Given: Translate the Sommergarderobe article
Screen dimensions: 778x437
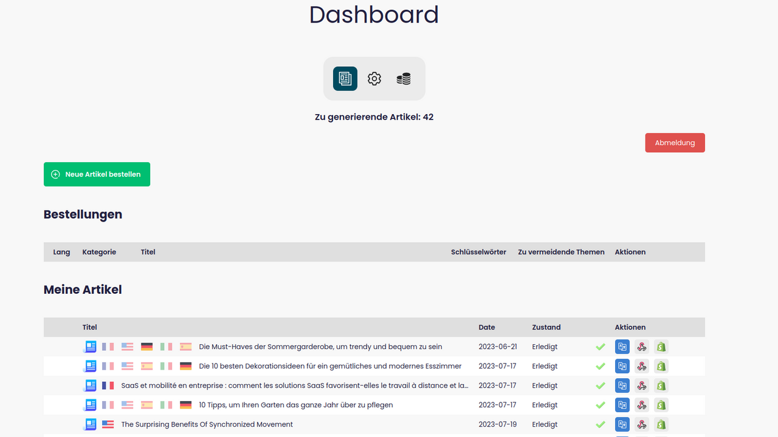Looking at the screenshot, I should pos(622,347).
